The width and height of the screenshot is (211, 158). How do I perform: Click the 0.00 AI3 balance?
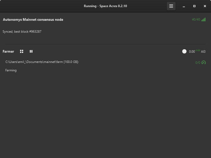click(x=192, y=52)
